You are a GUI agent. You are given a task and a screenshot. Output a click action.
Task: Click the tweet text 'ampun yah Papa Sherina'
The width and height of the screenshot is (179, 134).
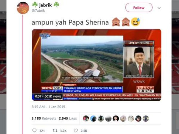(x=70, y=22)
